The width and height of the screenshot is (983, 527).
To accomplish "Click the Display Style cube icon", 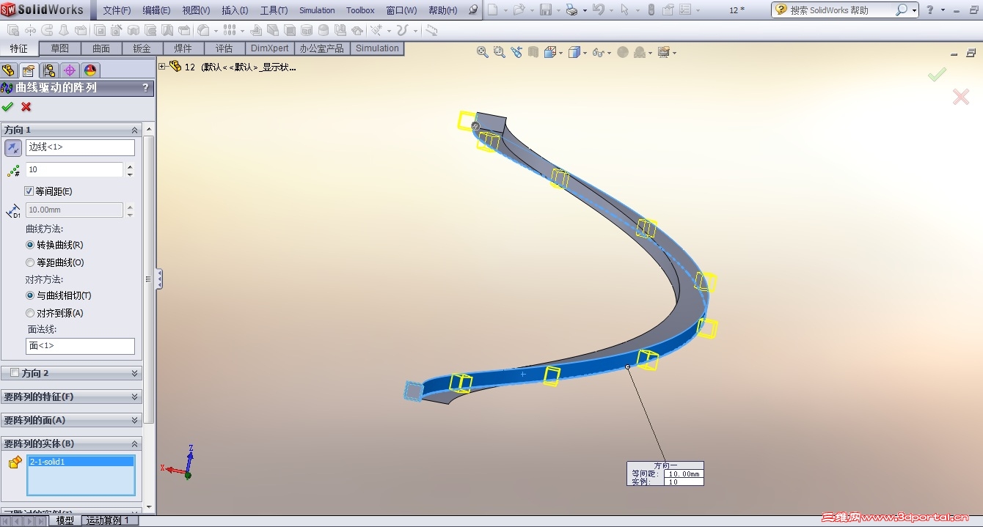I will pyautogui.click(x=574, y=52).
